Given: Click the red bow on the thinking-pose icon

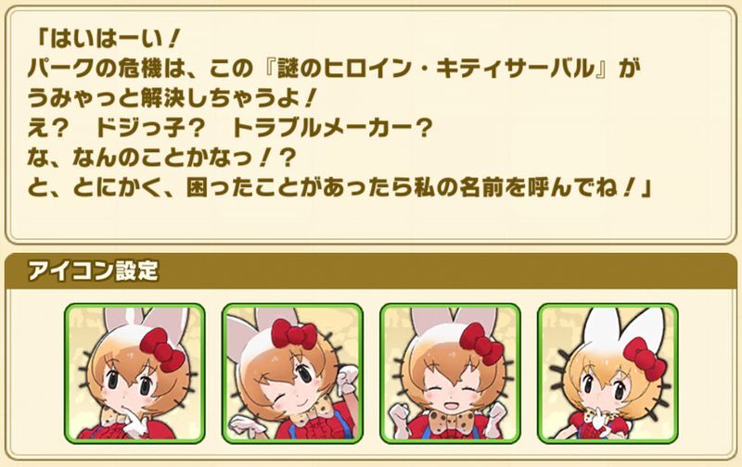Looking at the screenshot, I should coord(162,348).
